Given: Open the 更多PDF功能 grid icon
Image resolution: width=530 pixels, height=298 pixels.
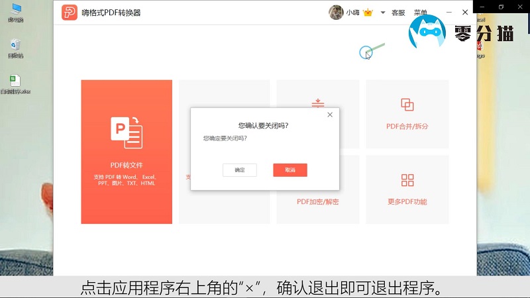Looking at the screenshot, I should [x=407, y=180].
